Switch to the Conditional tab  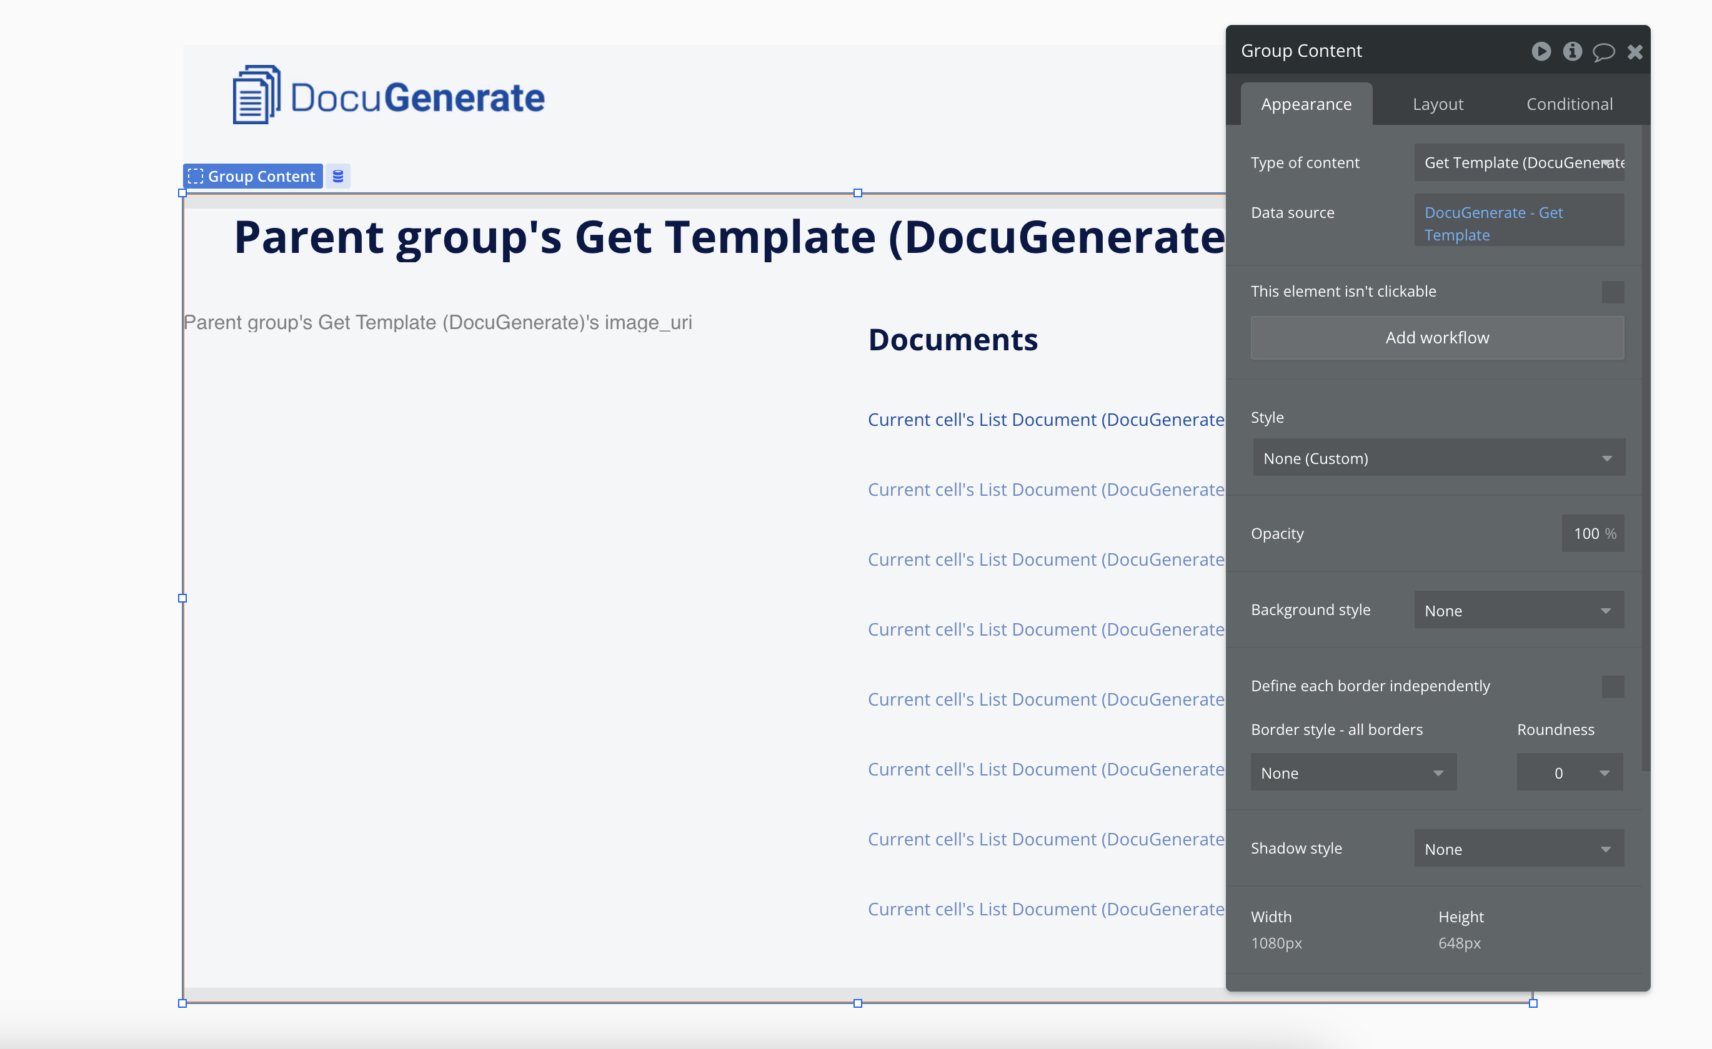click(1570, 104)
